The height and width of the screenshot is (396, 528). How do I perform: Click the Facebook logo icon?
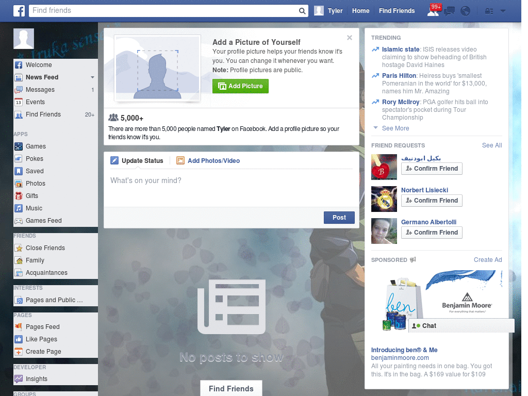coord(19,11)
